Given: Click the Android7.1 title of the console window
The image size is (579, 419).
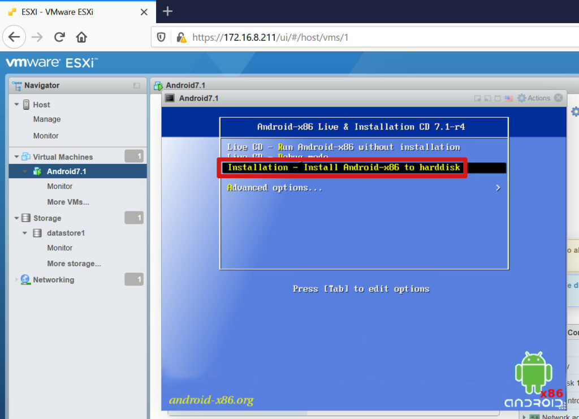Looking at the screenshot, I should pyautogui.click(x=198, y=98).
